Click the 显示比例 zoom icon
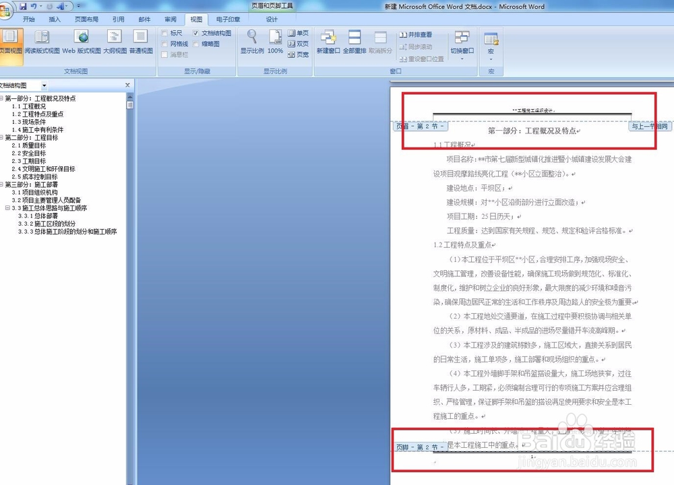The image size is (674, 485). 251,40
